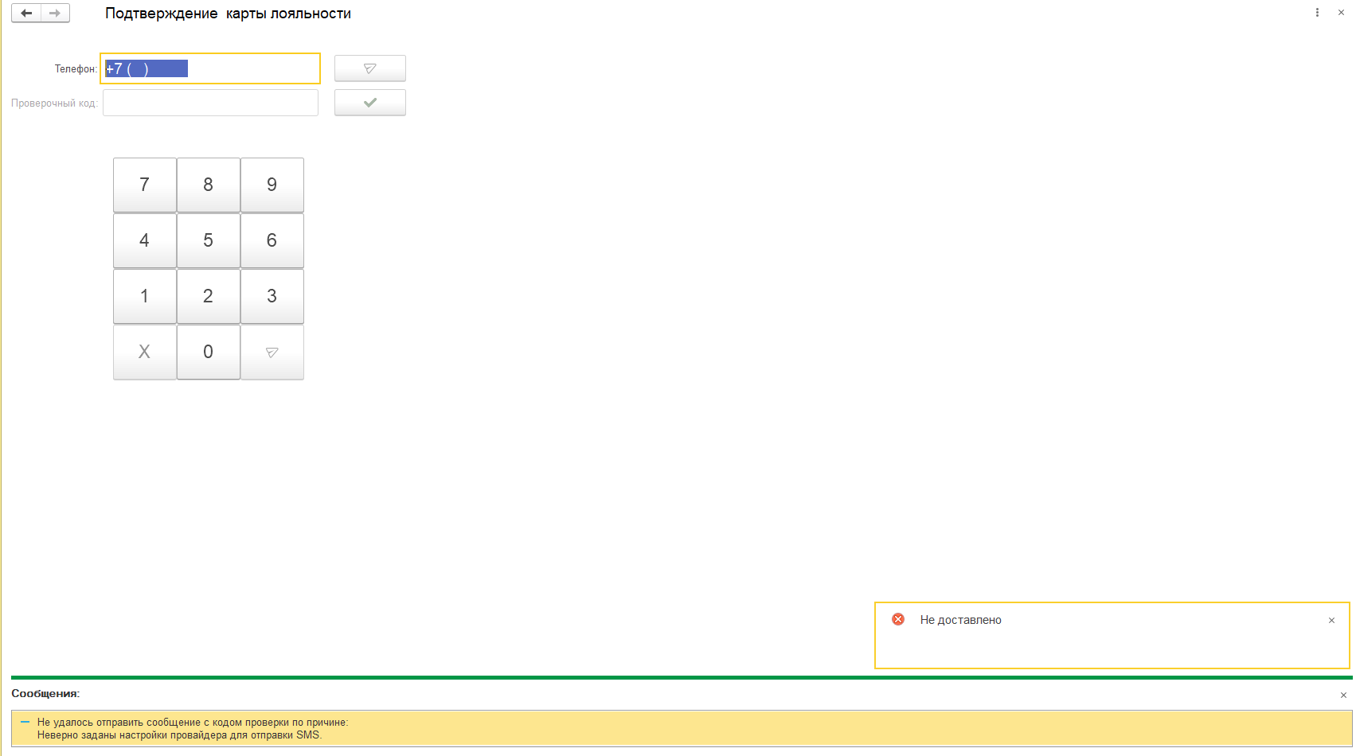Viewport: 1356px width, 756px height.
Task: Tap keypad button 3
Action: click(272, 296)
